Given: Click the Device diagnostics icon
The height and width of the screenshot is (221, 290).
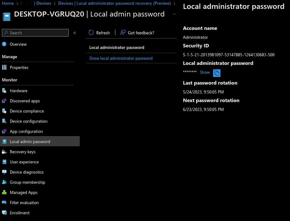Looking at the screenshot, I should coord(4,172).
